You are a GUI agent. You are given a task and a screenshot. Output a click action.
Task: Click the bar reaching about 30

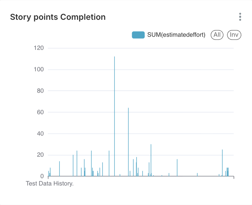coord(151,160)
